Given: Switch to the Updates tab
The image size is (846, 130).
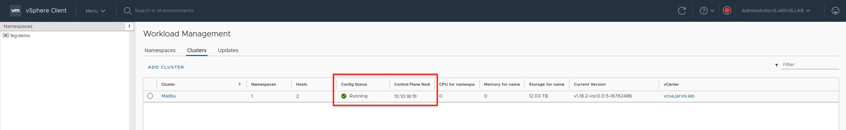Looking at the screenshot, I should (228, 50).
